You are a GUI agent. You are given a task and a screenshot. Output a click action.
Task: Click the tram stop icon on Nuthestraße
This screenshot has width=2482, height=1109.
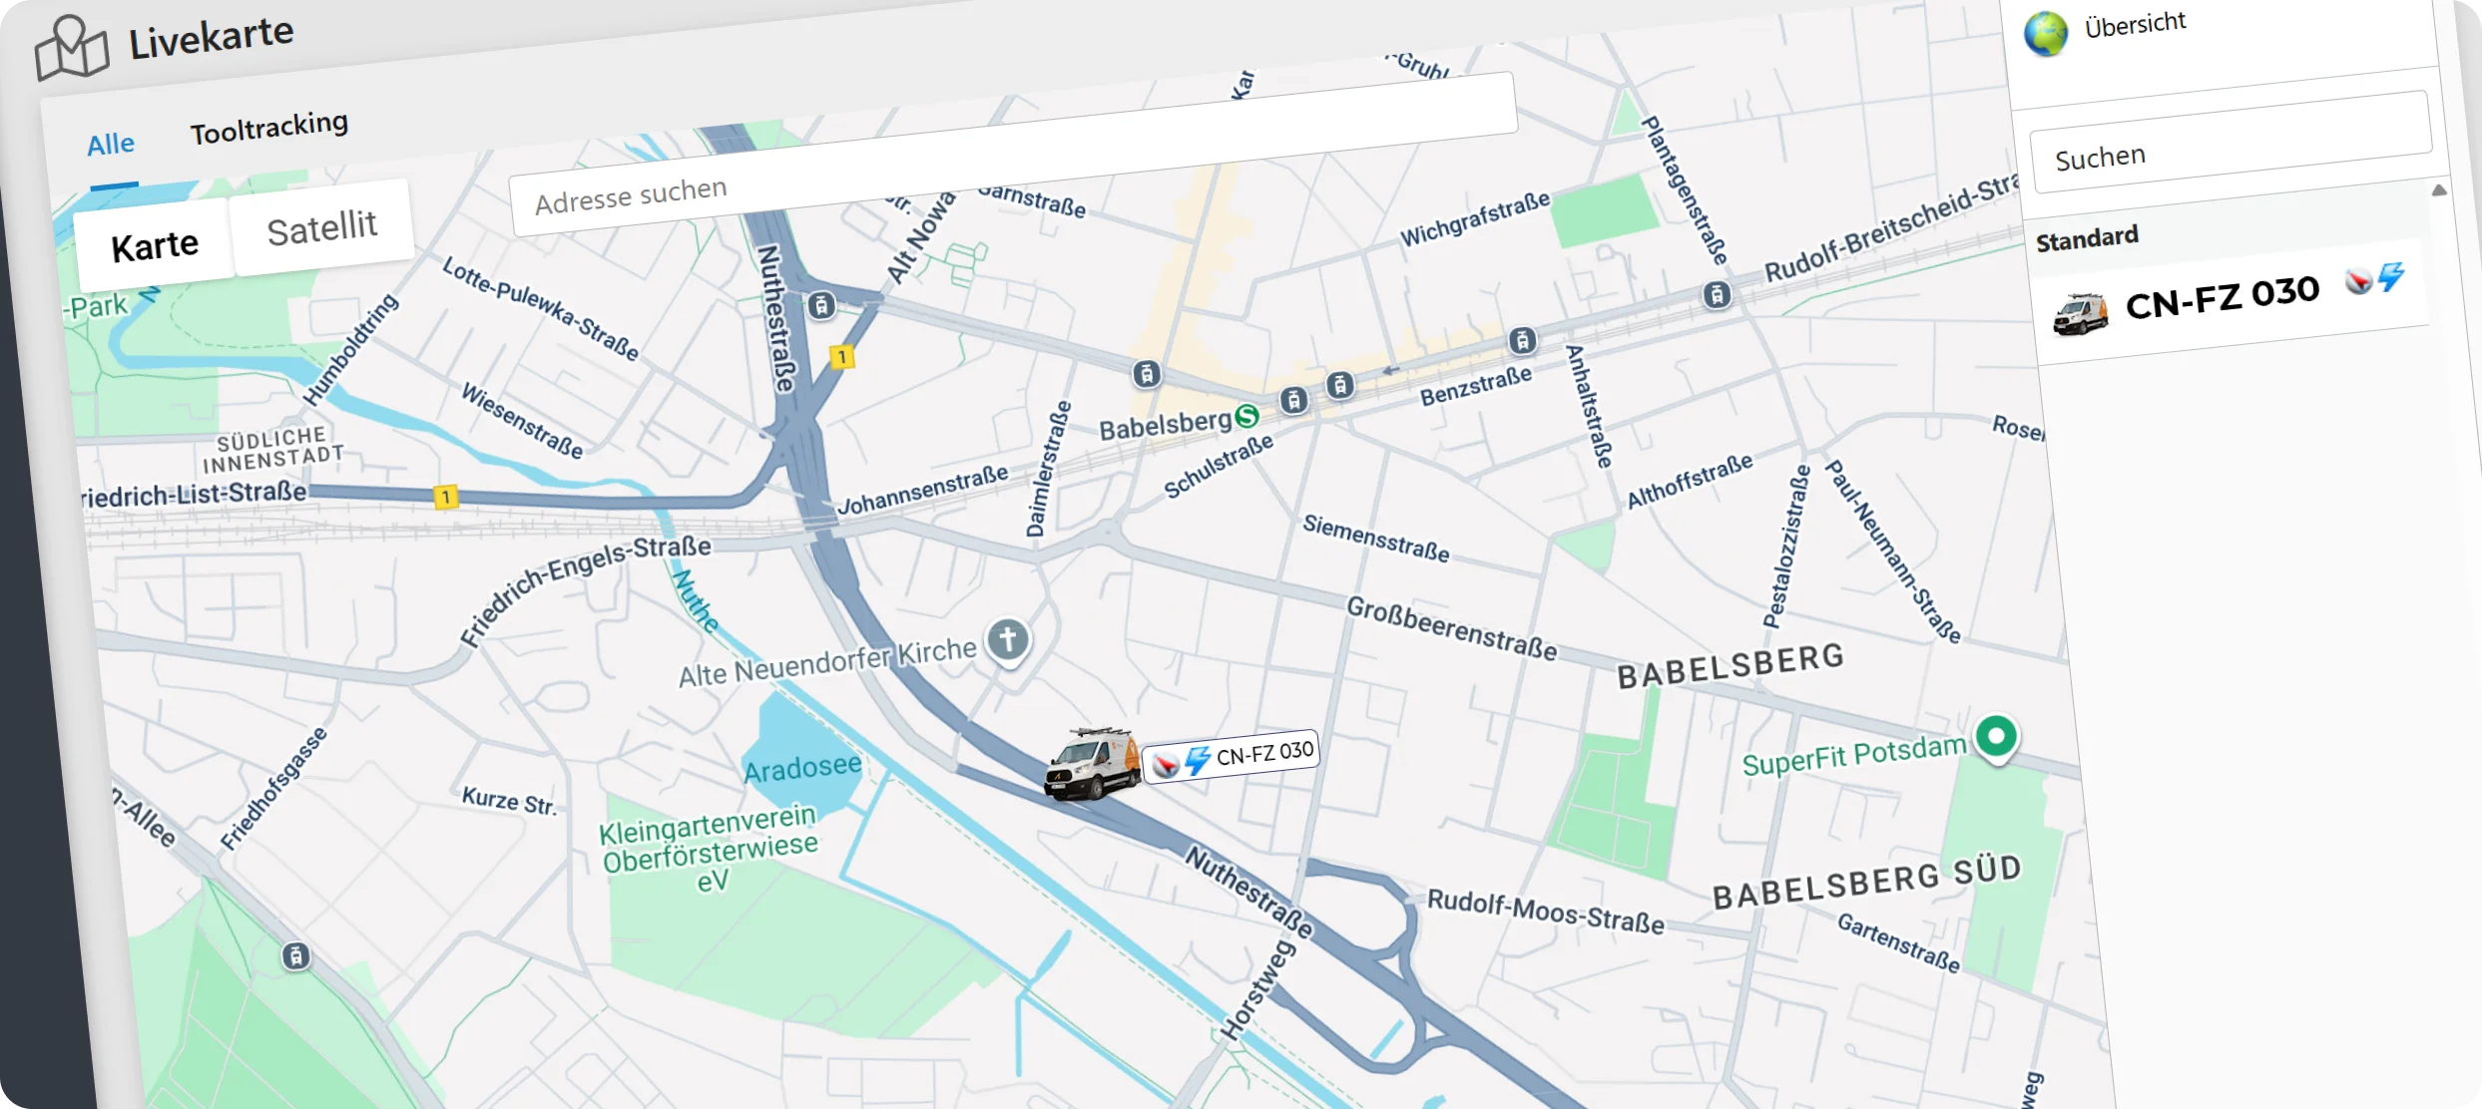tap(820, 305)
